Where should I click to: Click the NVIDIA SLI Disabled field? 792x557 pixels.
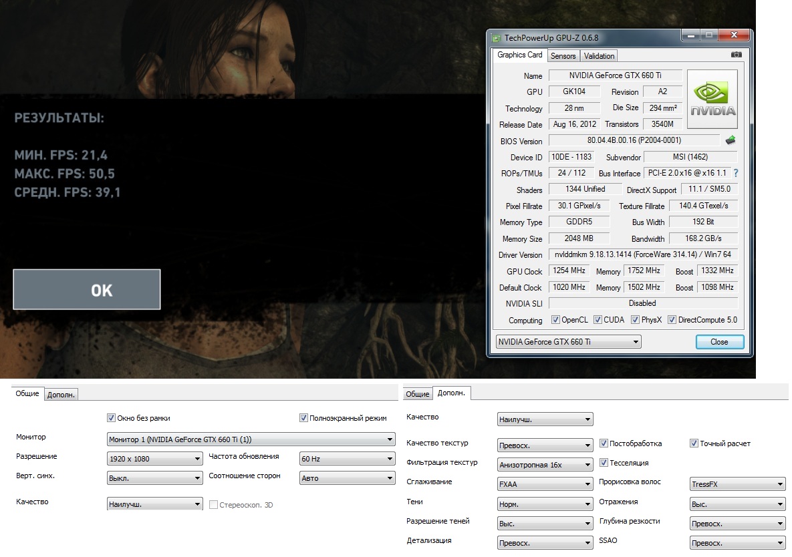click(x=643, y=303)
